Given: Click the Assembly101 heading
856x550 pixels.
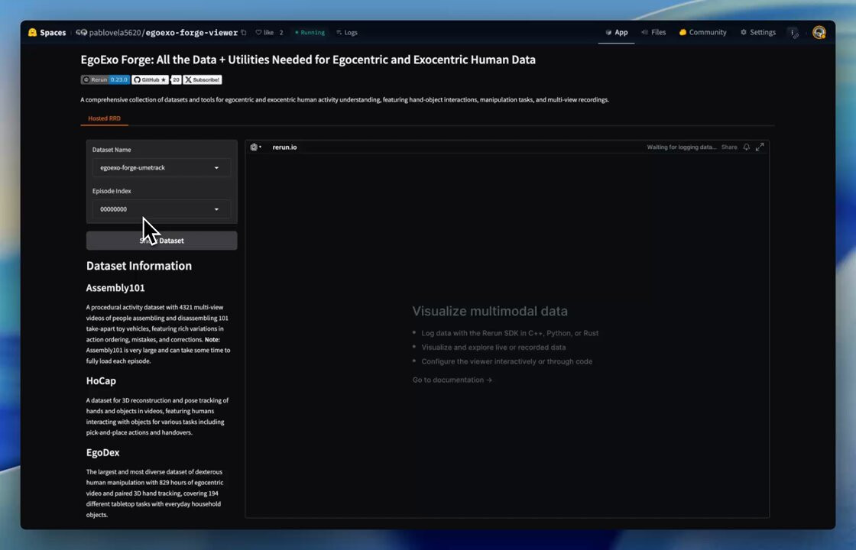Looking at the screenshot, I should (x=115, y=288).
